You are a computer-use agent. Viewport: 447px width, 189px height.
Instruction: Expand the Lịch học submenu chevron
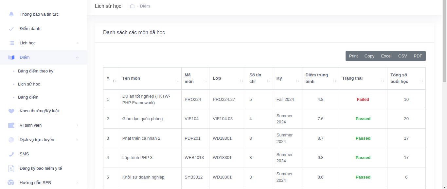(77, 43)
